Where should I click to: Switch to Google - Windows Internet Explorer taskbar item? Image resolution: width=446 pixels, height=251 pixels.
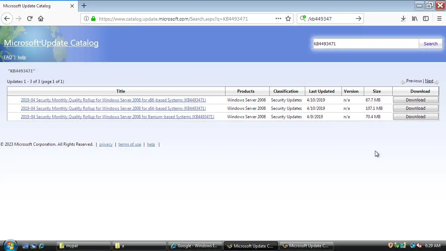(195, 246)
